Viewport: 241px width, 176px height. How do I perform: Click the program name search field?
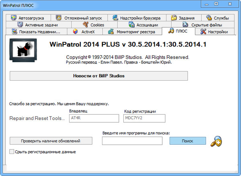132,141
